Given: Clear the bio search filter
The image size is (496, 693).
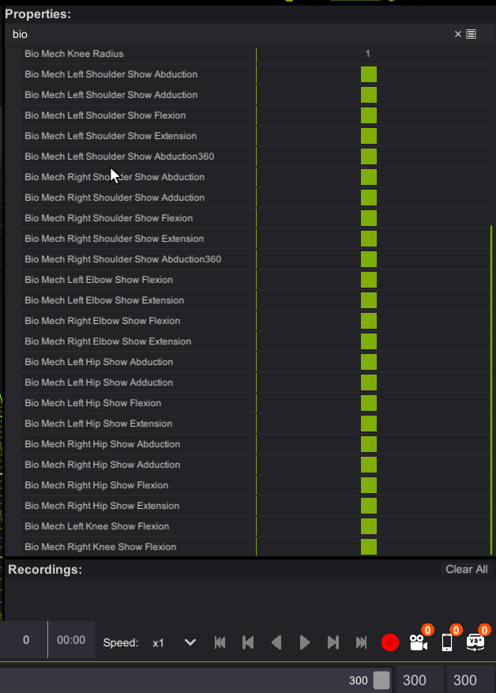Looking at the screenshot, I should [458, 34].
